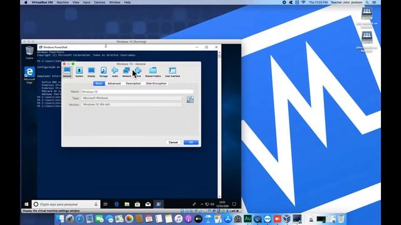Open Edge from Windows taskbar

tap(117, 204)
